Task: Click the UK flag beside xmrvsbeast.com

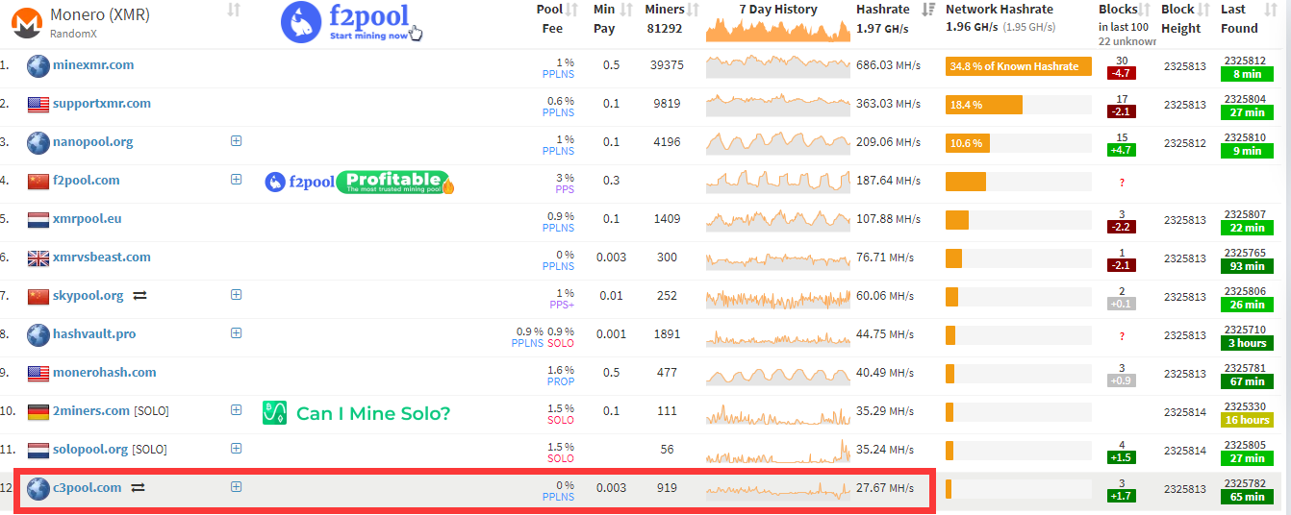Action: (x=38, y=258)
